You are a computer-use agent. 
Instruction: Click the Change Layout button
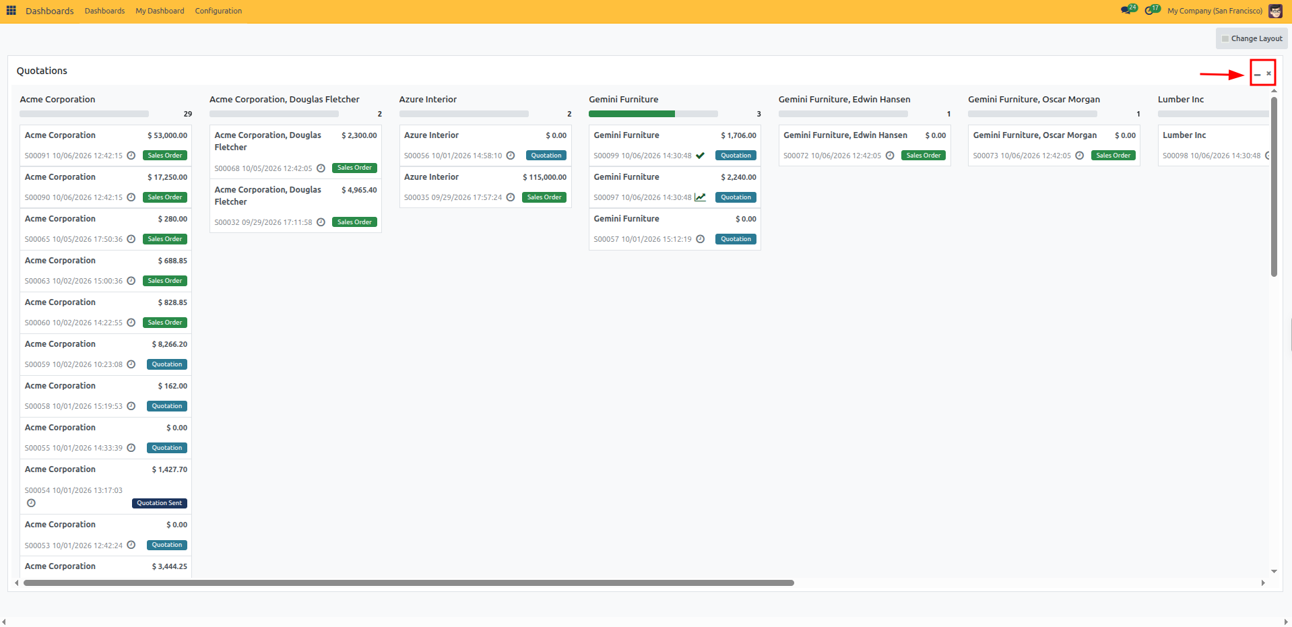(x=1252, y=38)
